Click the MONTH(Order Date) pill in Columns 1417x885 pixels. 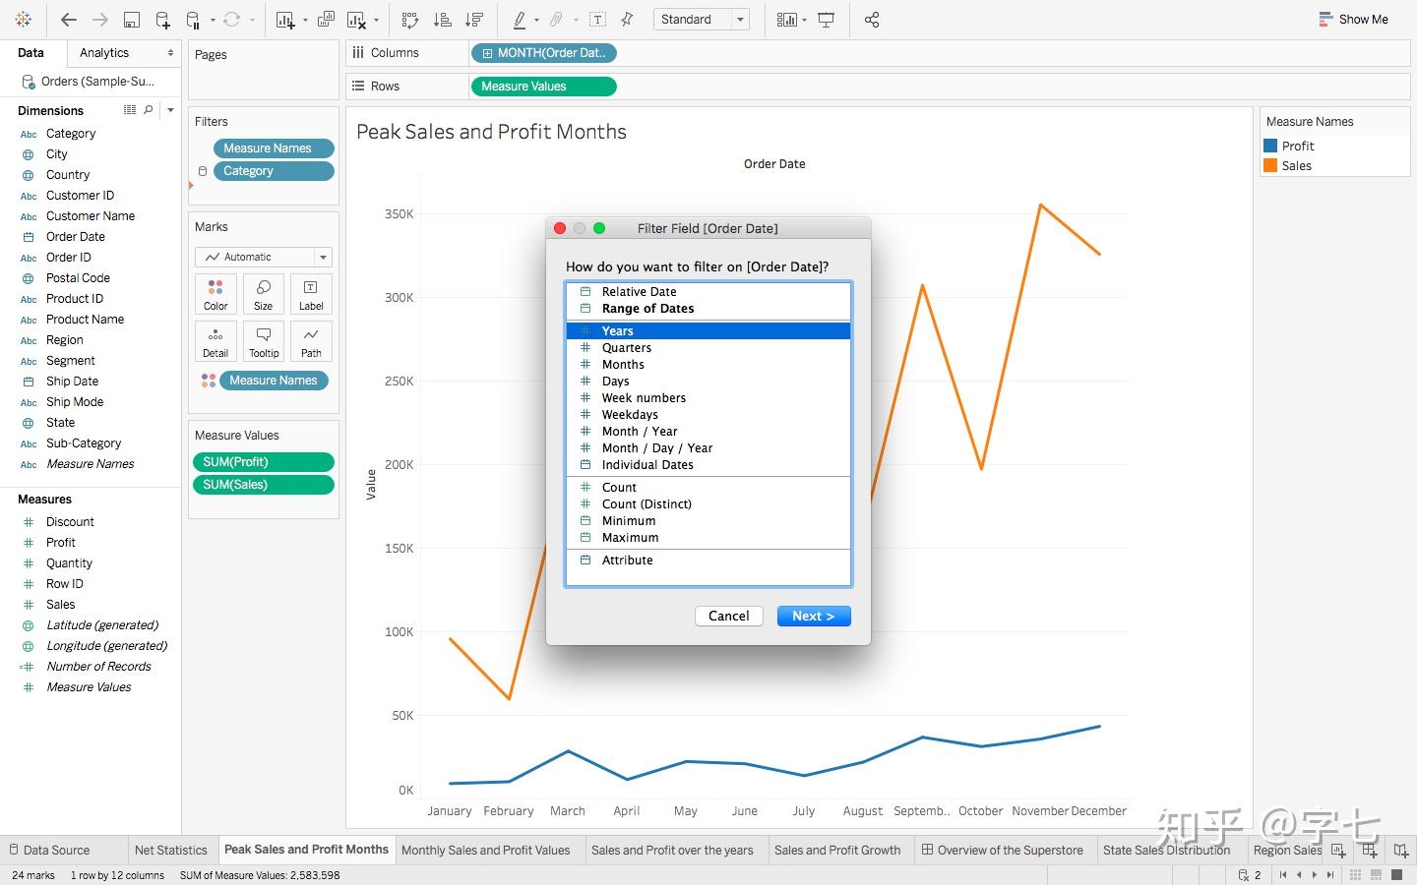pyautogui.click(x=544, y=53)
